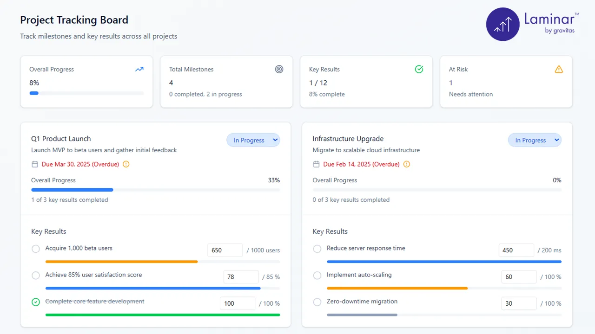Click the At Risk warning triangle icon
595x334 pixels.
click(x=559, y=69)
